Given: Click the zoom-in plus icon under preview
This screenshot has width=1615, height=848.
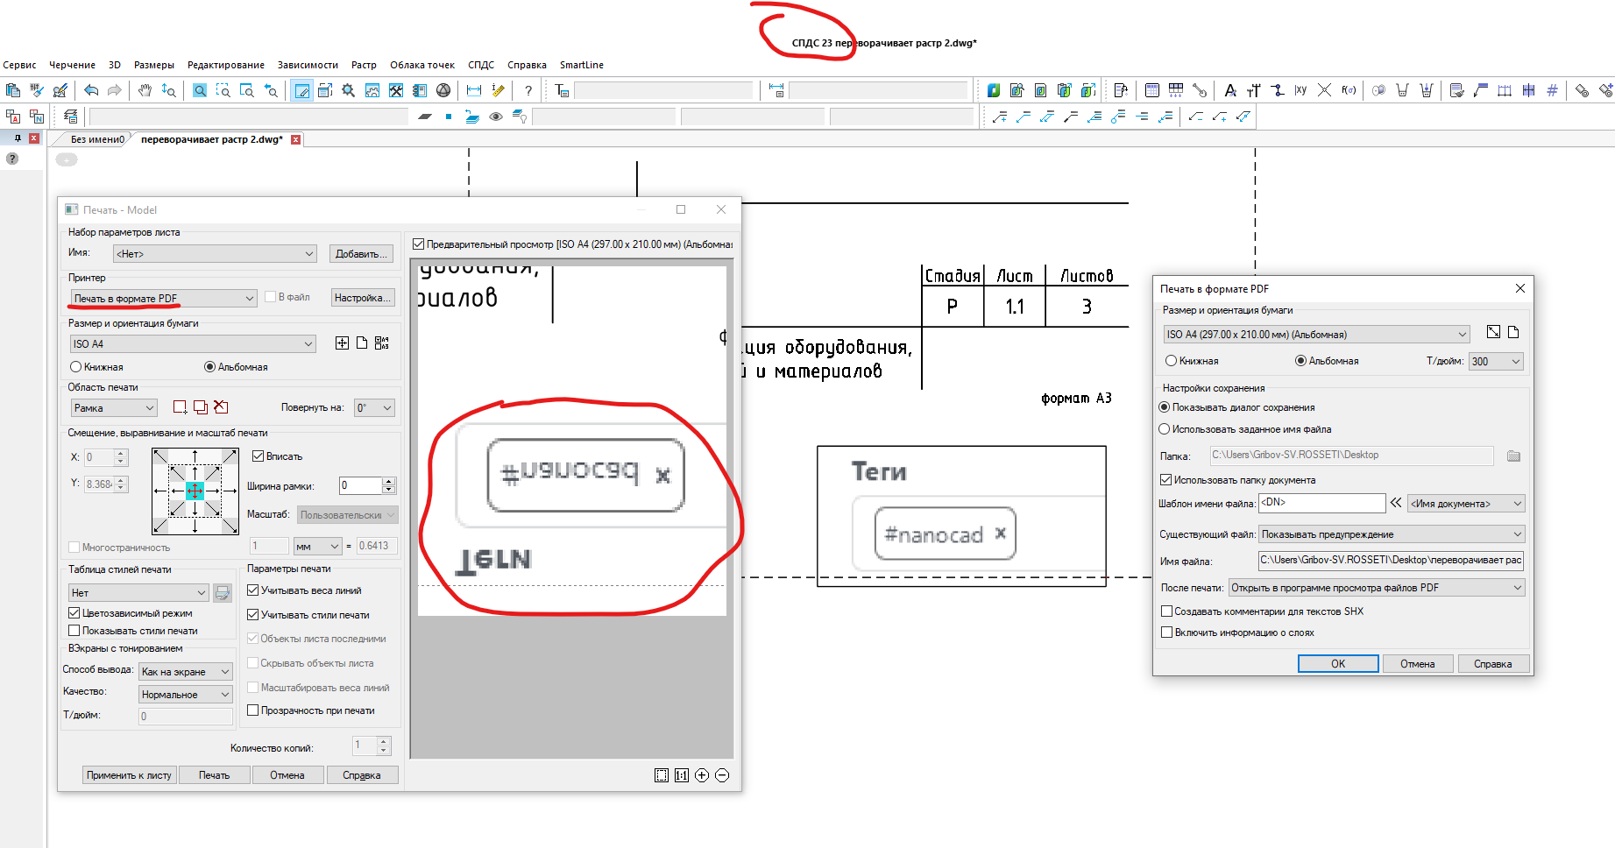Looking at the screenshot, I should tap(702, 775).
